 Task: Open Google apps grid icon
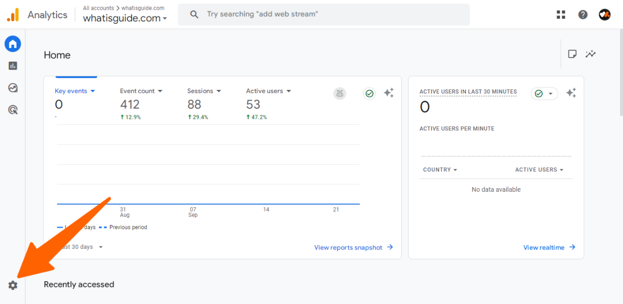(x=561, y=15)
